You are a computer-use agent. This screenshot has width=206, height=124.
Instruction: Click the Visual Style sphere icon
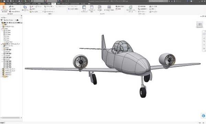(25, 7)
